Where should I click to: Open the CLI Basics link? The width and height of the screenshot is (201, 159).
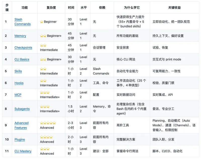point(22,59)
